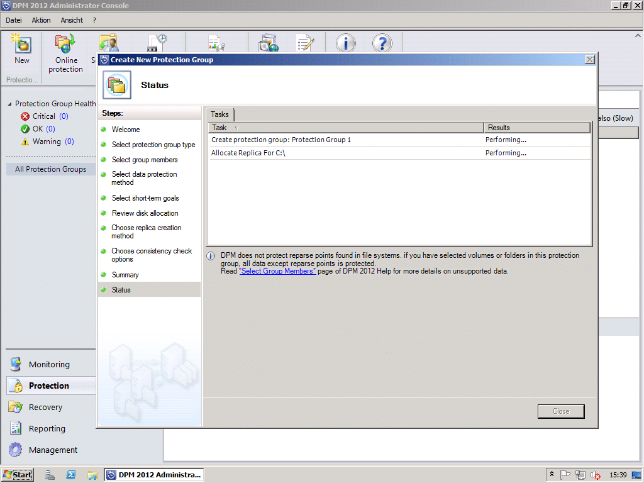Show hidden tray icons
The width and height of the screenshot is (644, 483).
(552, 474)
